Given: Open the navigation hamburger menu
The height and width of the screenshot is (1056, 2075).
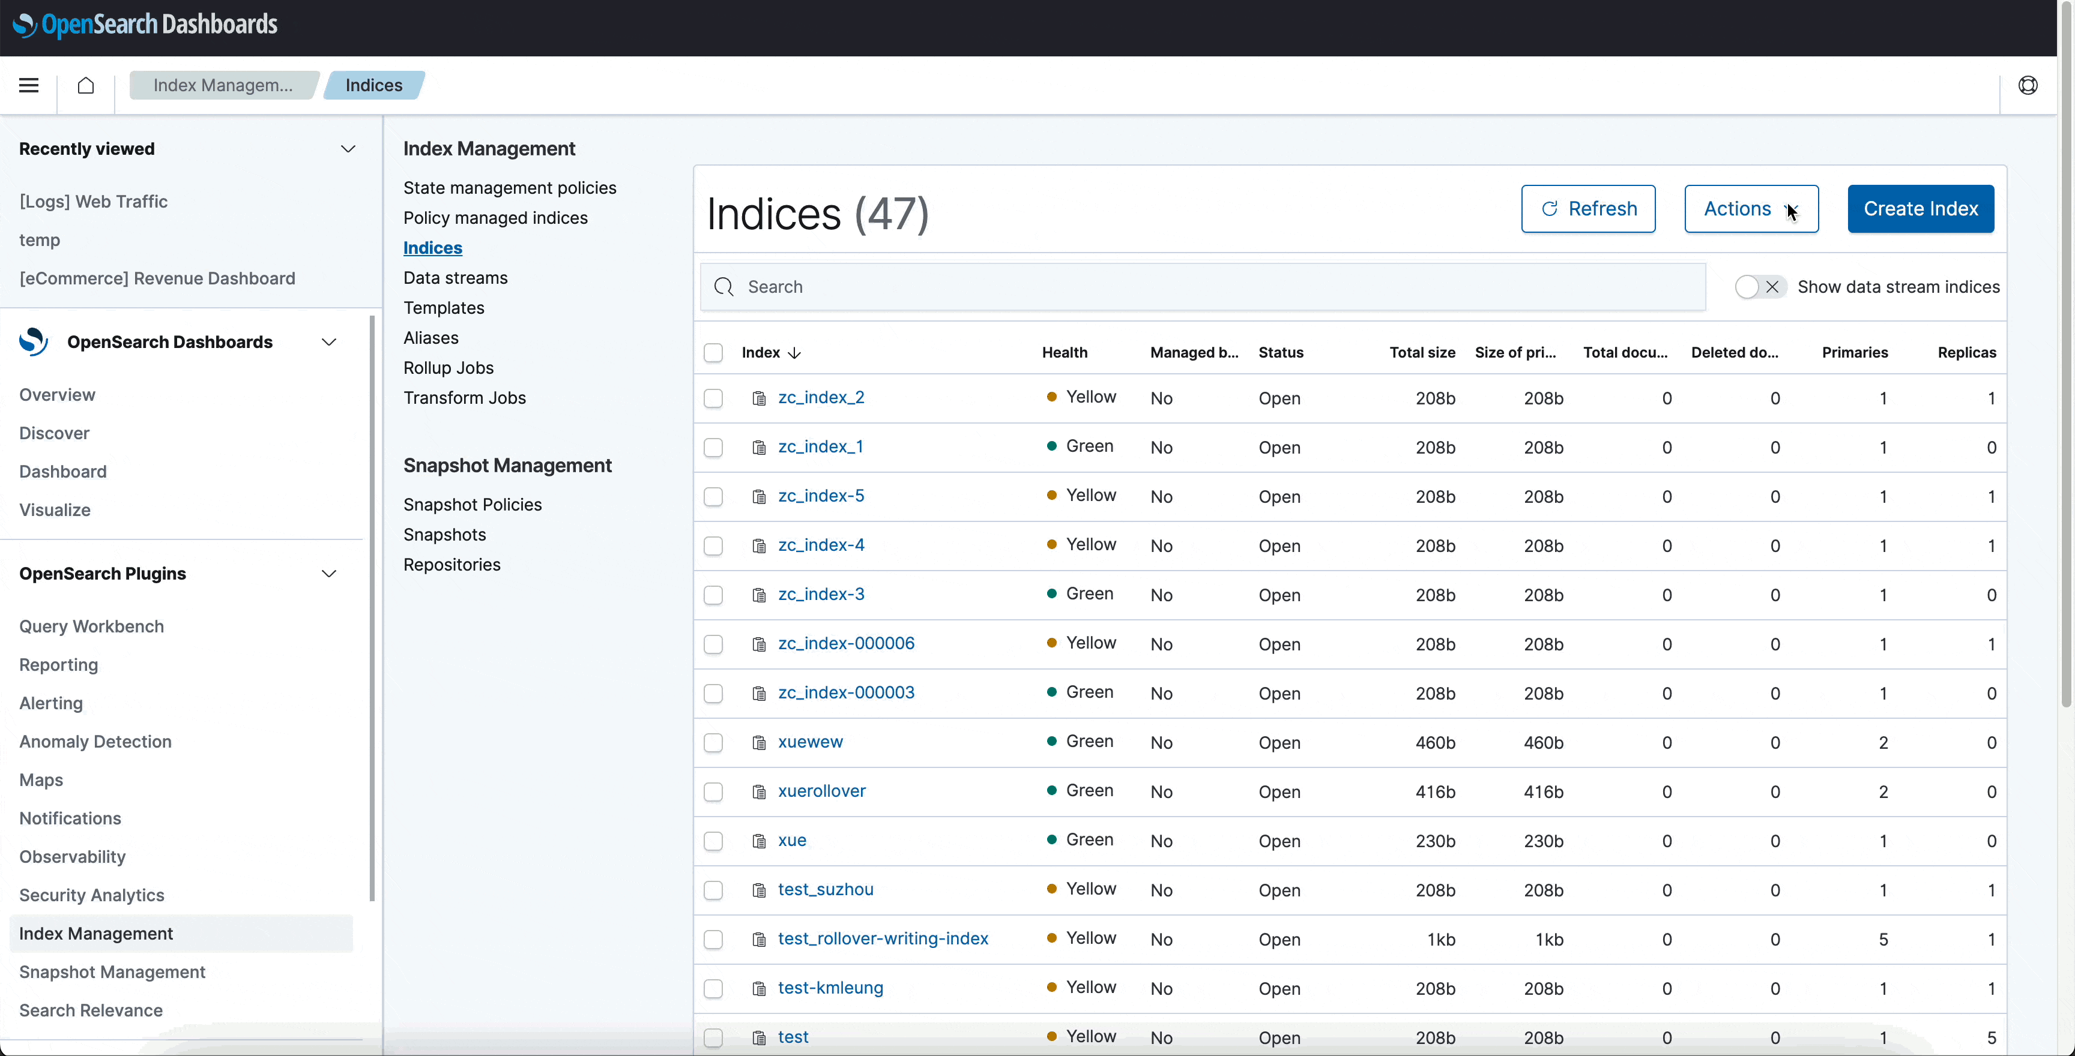Looking at the screenshot, I should pyautogui.click(x=28, y=85).
